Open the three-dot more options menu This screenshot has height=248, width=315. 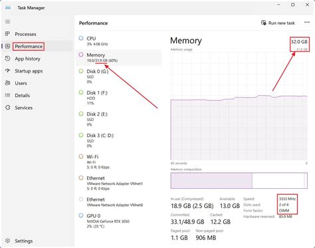tap(307, 23)
